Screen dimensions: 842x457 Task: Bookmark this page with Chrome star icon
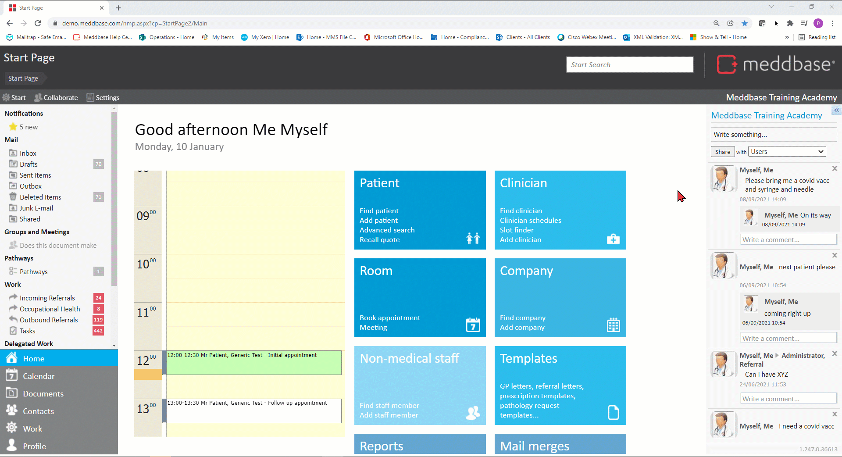(745, 23)
